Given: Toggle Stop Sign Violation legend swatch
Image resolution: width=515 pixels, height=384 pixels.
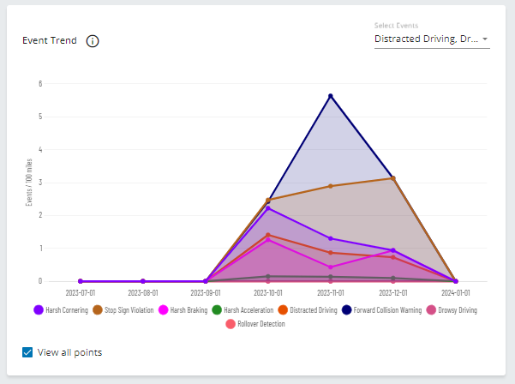Looking at the screenshot, I should pos(98,309).
